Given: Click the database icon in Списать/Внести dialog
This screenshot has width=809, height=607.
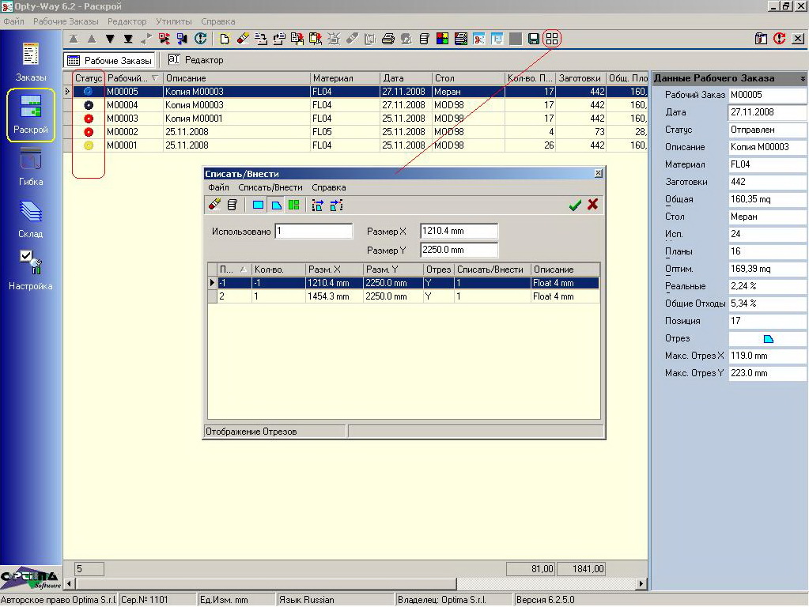Looking at the screenshot, I should pyautogui.click(x=232, y=205).
